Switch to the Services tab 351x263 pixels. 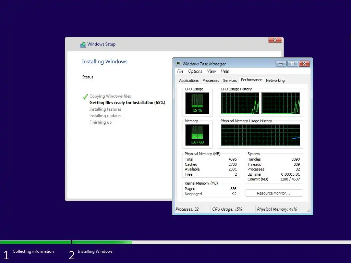(x=230, y=80)
